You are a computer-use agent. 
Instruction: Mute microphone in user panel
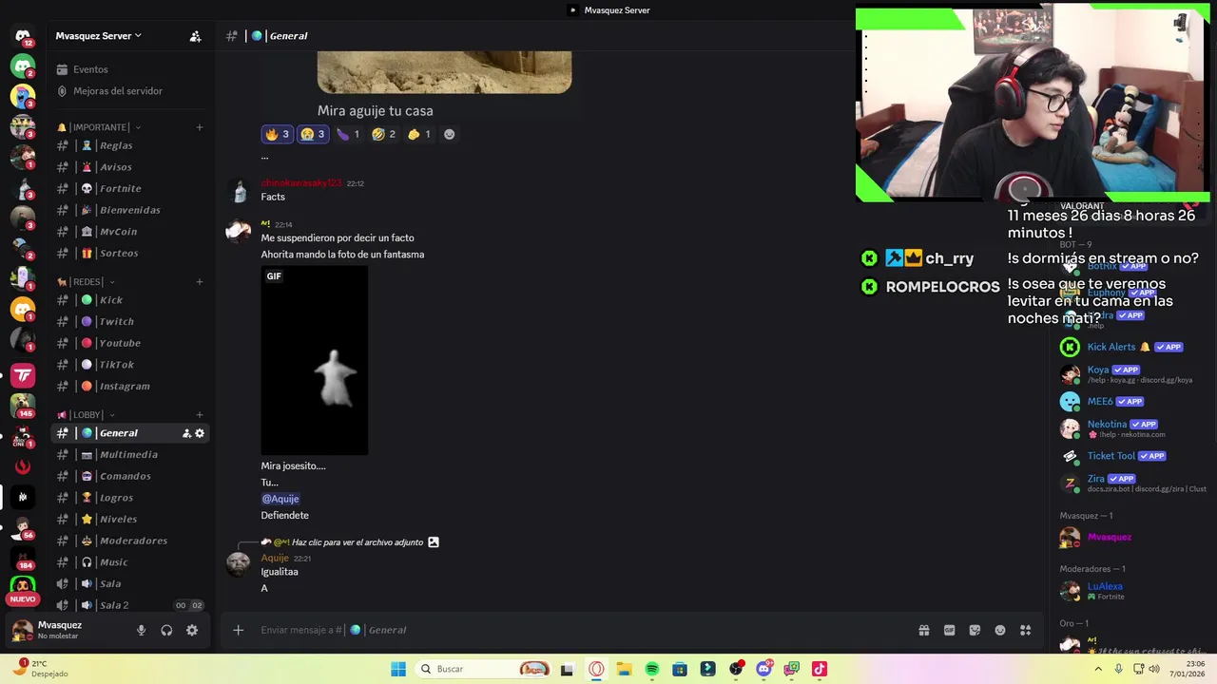pos(141,630)
